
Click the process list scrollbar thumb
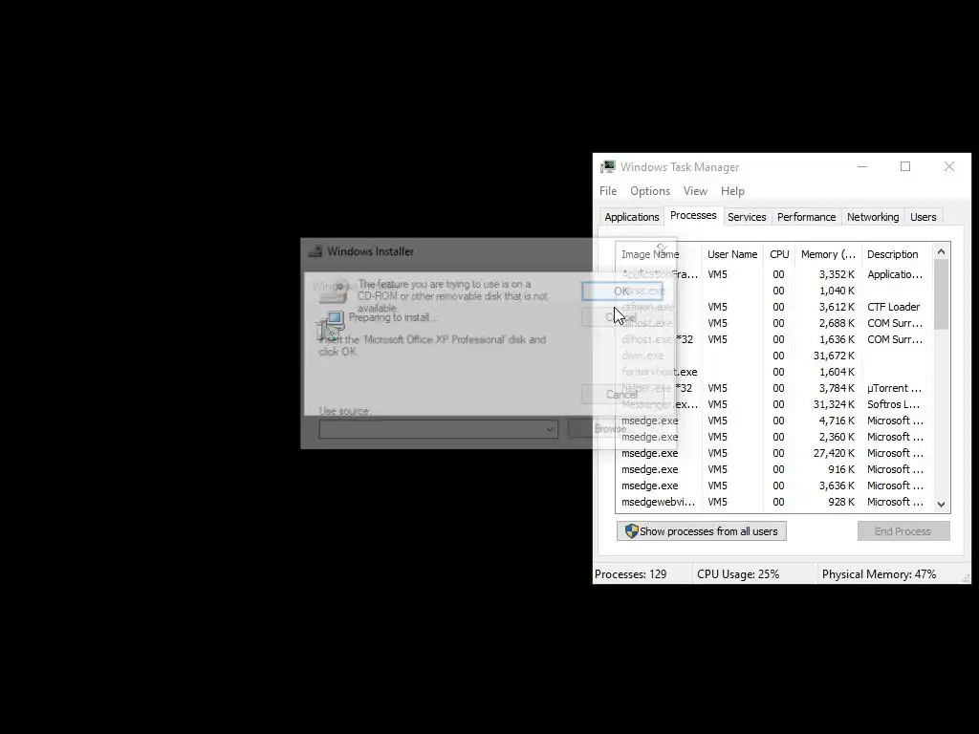(x=941, y=294)
